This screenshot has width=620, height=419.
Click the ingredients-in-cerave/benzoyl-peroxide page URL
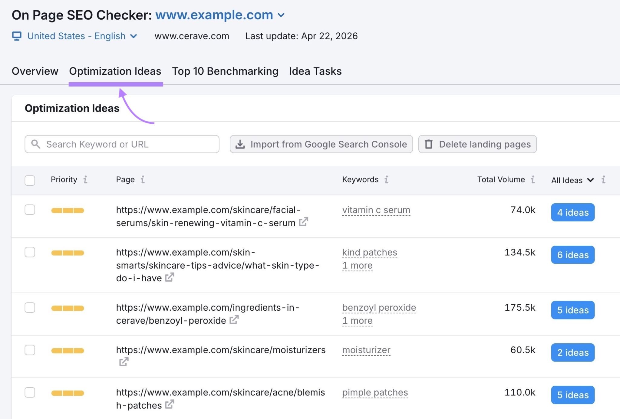pyautogui.click(x=208, y=314)
